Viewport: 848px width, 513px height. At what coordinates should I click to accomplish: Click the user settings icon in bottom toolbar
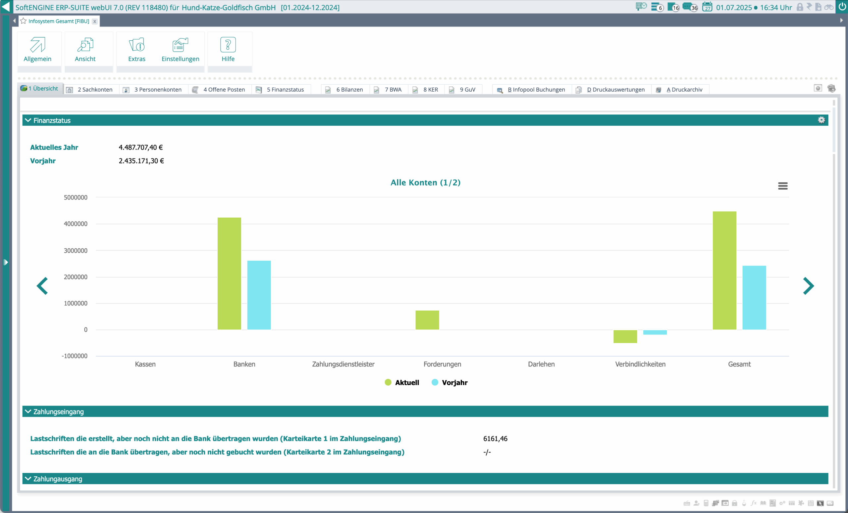(696, 503)
